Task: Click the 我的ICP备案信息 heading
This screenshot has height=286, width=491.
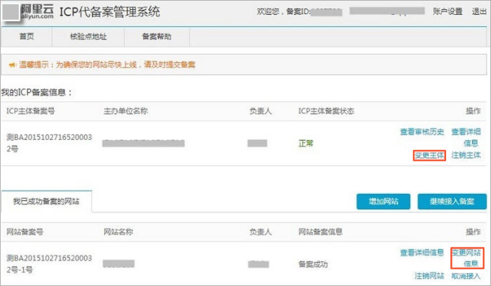Action: tap(37, 93)
